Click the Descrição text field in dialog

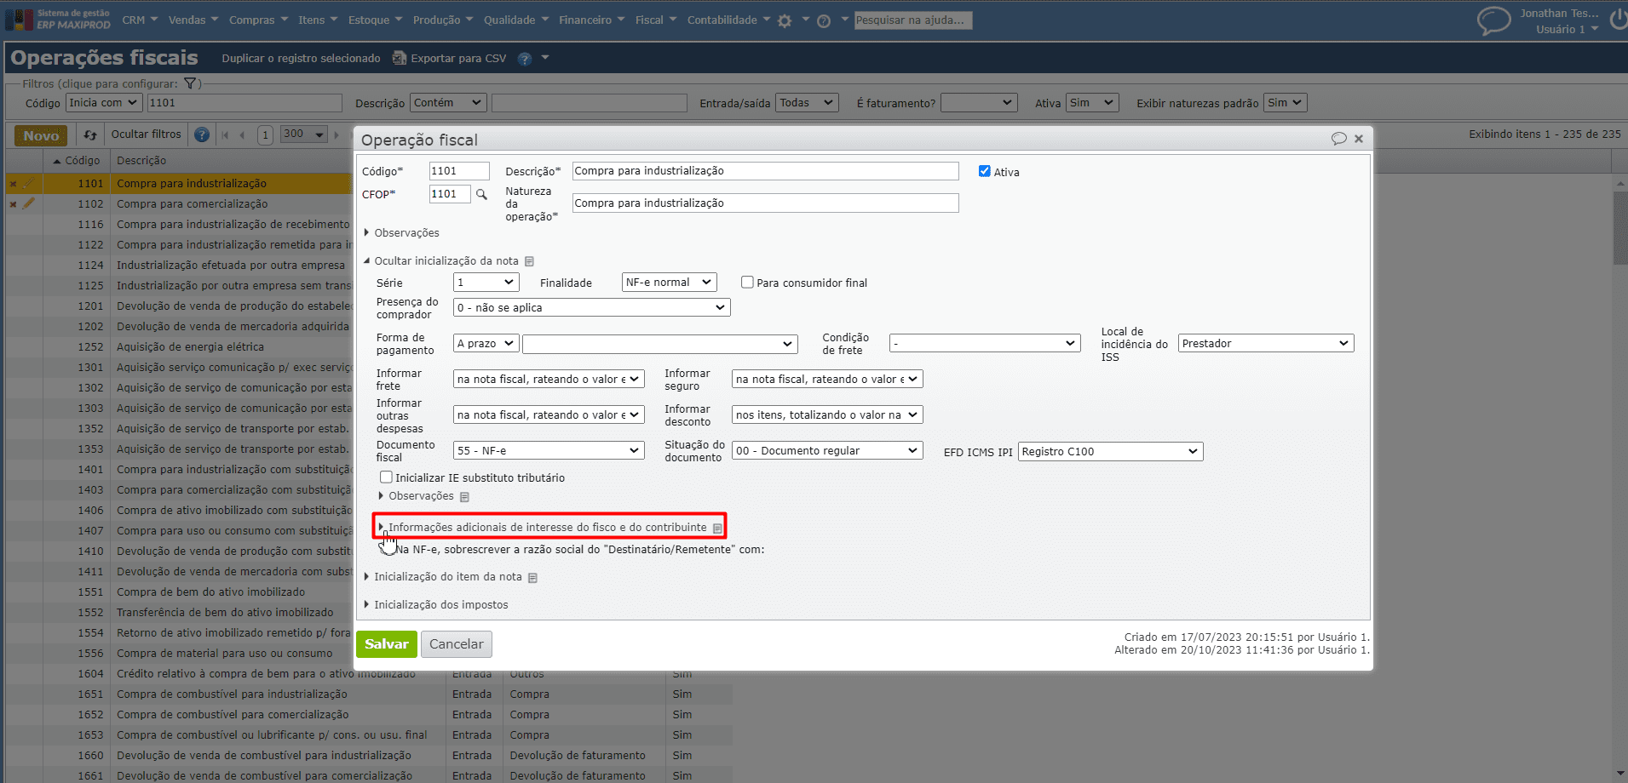(x=764, y=171)
